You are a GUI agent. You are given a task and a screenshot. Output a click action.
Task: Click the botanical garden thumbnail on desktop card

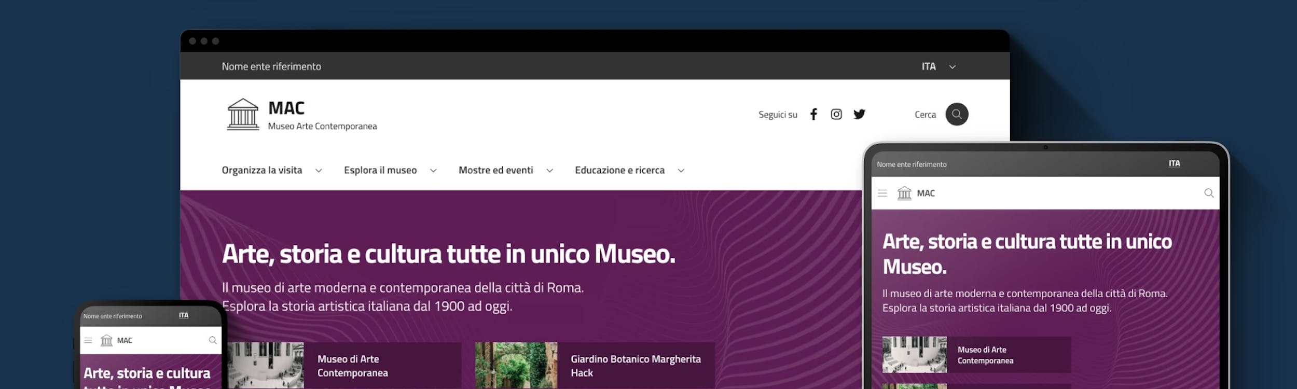[516, 366]
